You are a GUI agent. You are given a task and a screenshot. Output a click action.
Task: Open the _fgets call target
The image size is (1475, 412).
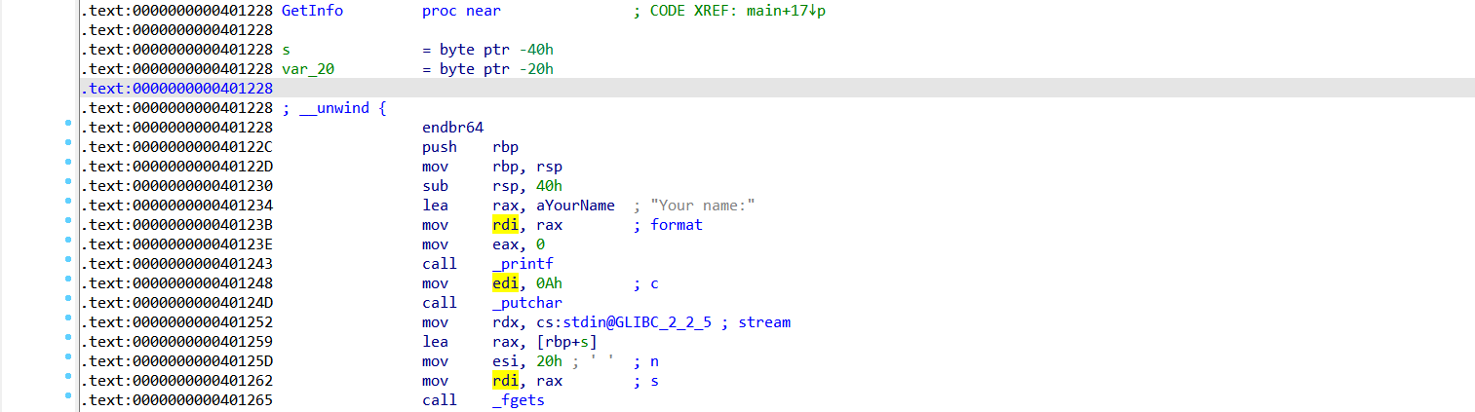click(x=518, y=400)
